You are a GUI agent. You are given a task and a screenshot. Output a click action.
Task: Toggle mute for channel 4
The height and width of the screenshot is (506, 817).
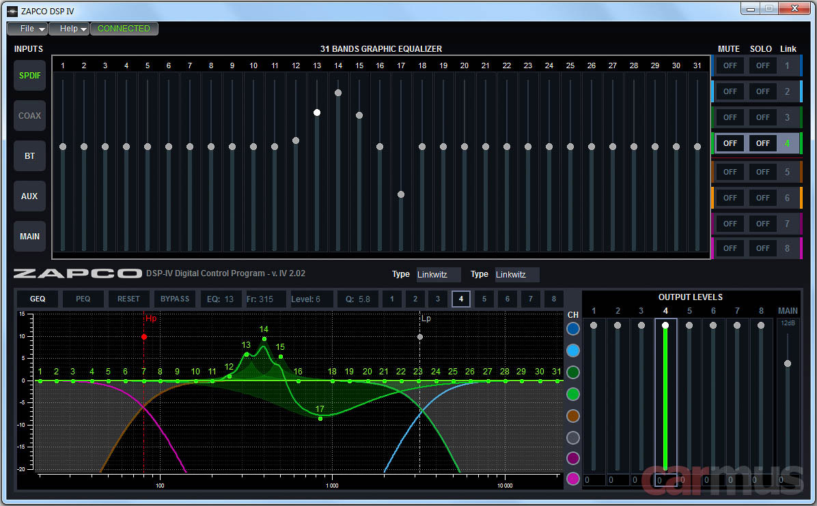[730, 143]
